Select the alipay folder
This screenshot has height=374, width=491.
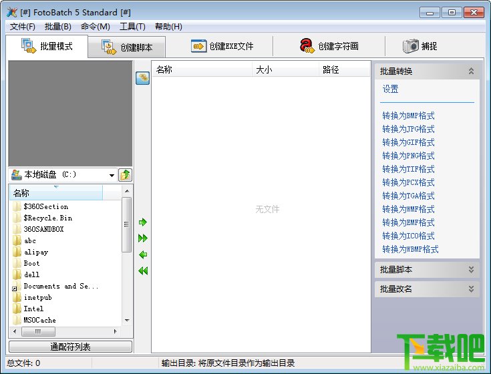(30, 252)
